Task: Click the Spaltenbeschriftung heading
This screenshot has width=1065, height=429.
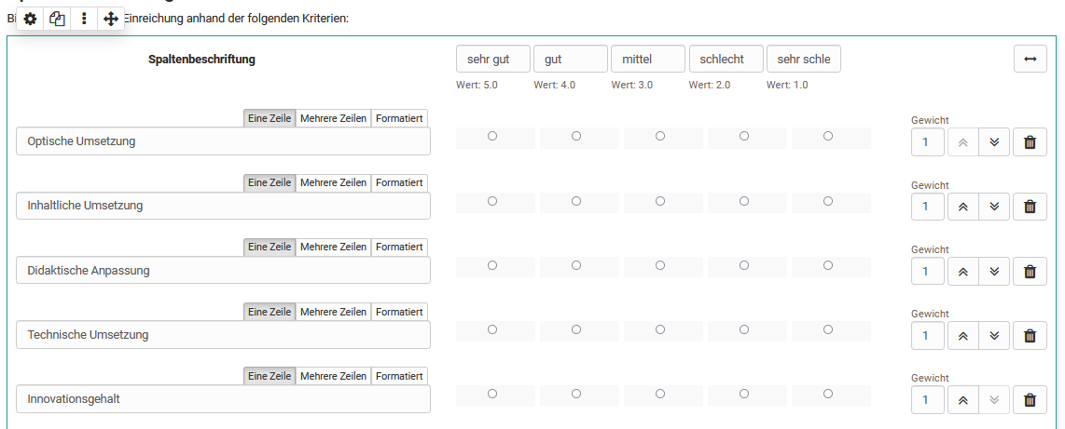Action: (201, 59)
